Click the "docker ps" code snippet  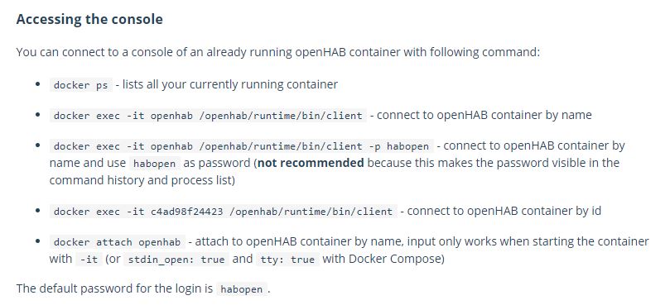[x=81, y=85]
